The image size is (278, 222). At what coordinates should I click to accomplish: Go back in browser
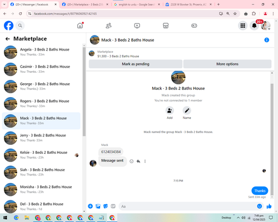[x=5, y=14]
